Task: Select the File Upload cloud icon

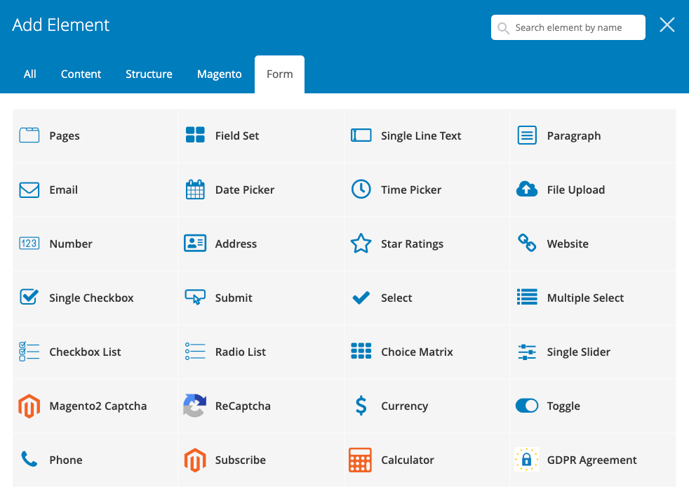Action: click(x=527, y=189)
